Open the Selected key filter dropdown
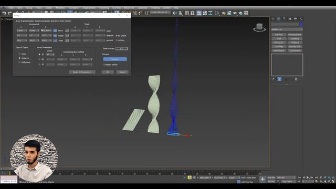Viewport: 336px width, 189px height. coord(286,177)
